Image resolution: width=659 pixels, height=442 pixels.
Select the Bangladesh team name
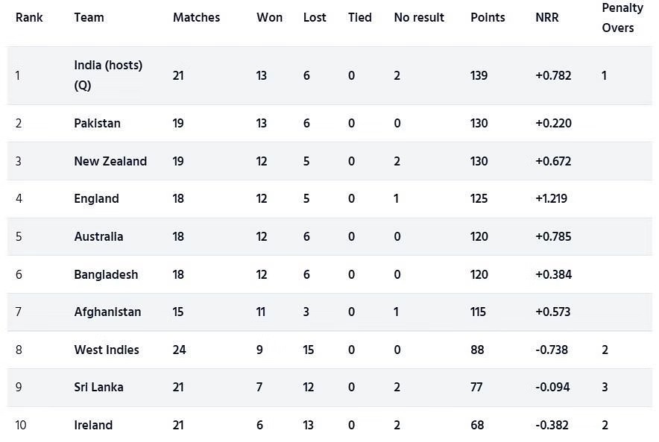point(106,274)
